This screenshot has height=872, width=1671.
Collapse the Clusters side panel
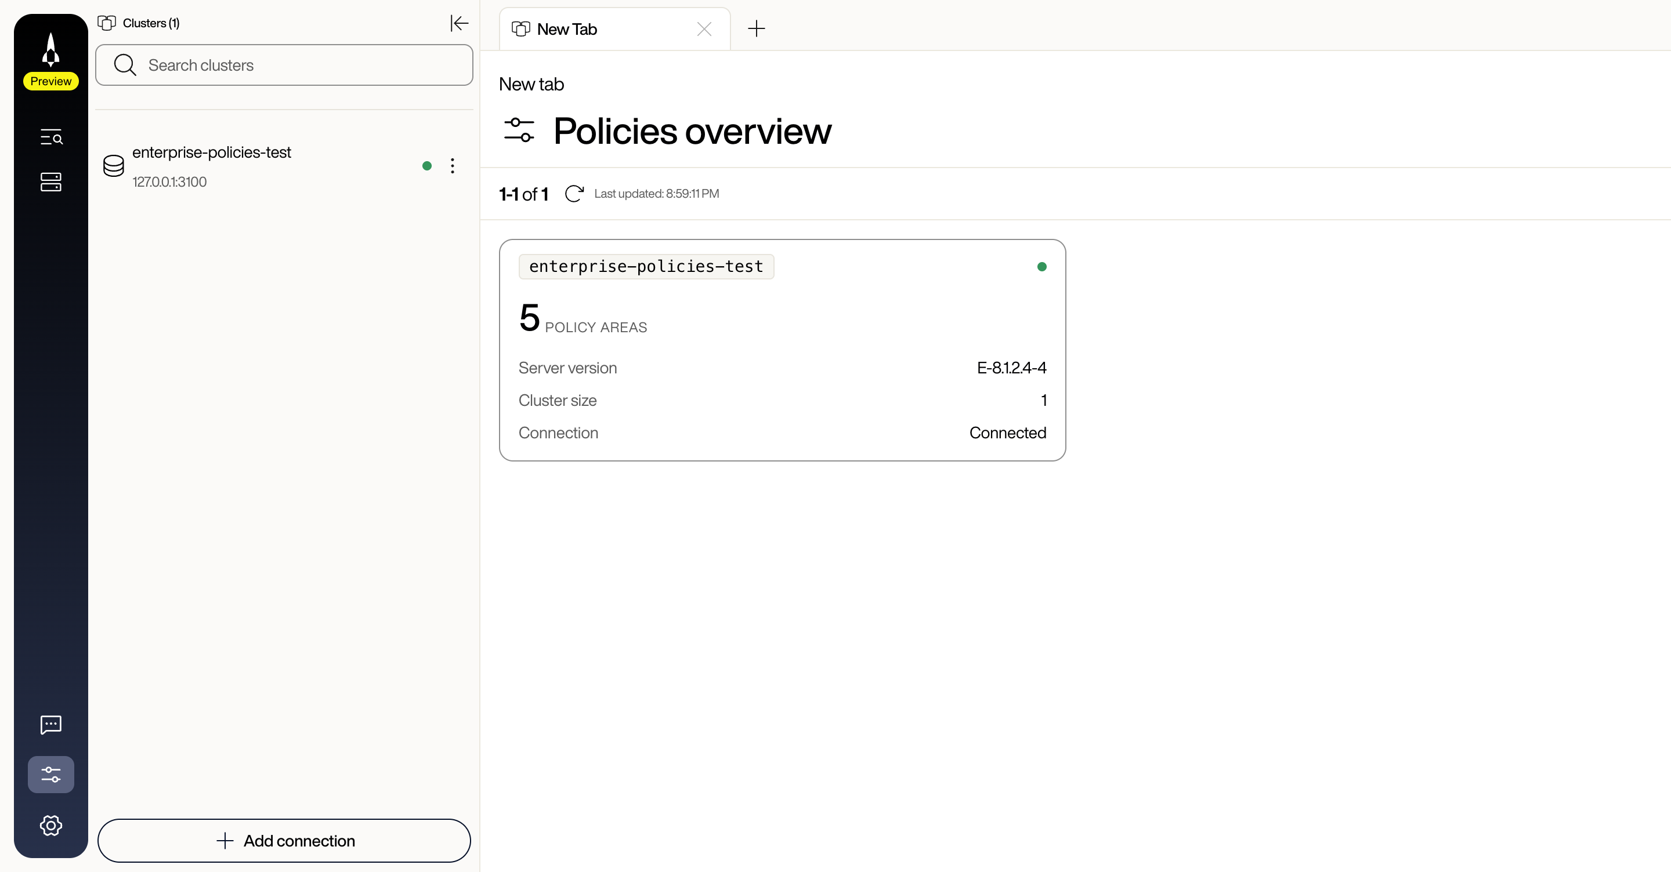[460, 23]
